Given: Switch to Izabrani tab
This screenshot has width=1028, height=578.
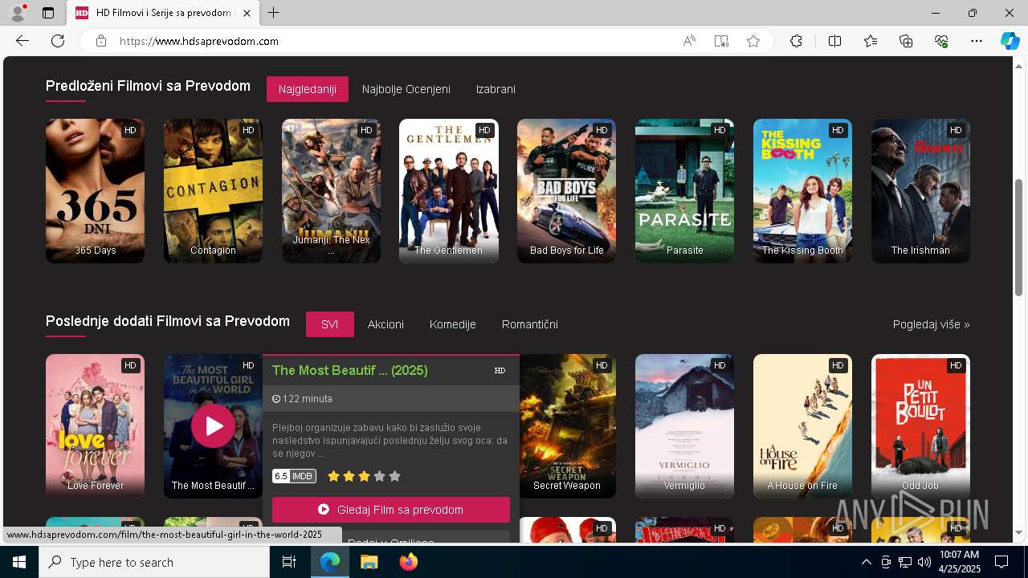Looking at the screenshot, I should click(x=496, y=89).
